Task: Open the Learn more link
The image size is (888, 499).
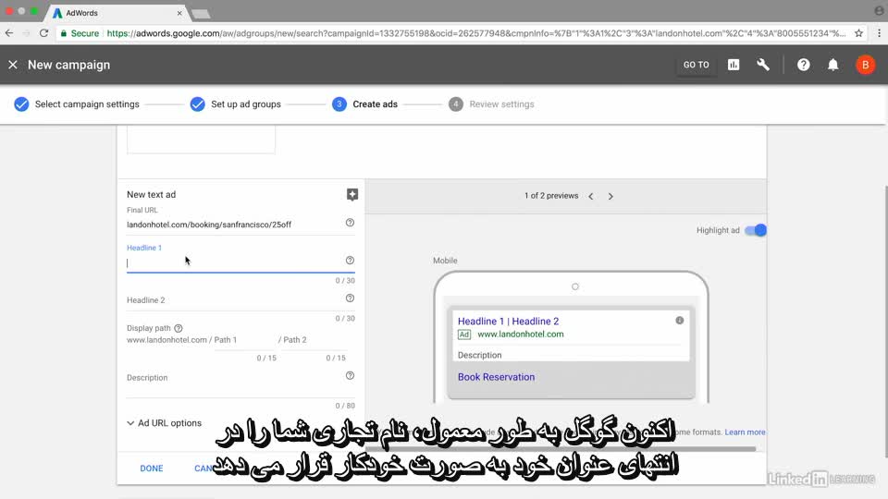Action: [x=745, y=432]
